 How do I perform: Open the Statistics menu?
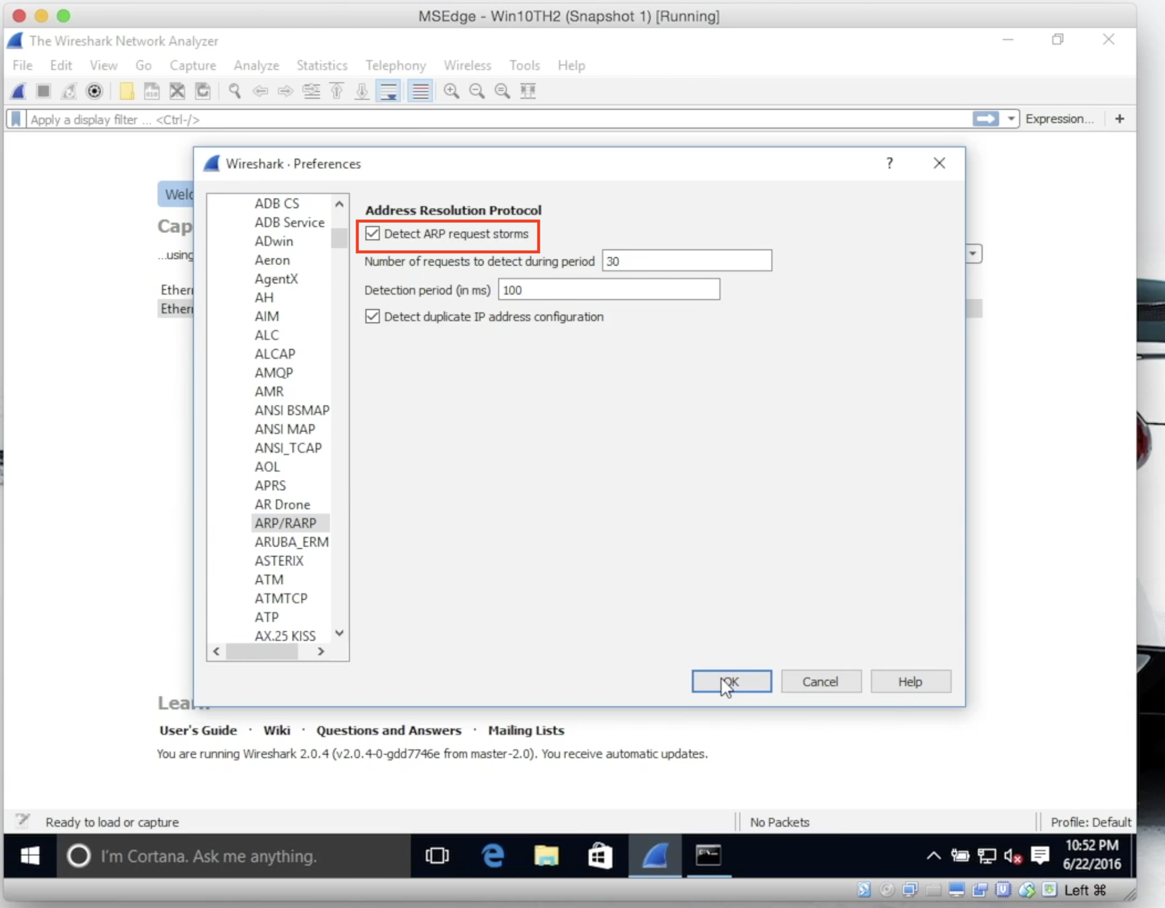[322, 65]
